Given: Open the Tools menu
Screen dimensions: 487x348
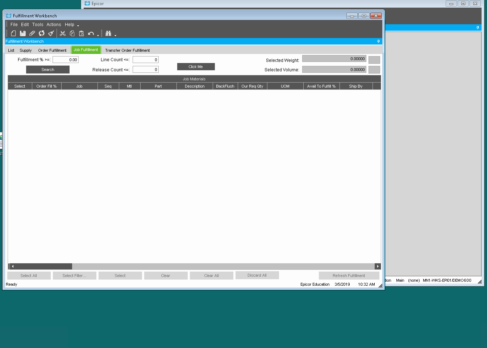Looking at the screenshot, I should 38,25.
